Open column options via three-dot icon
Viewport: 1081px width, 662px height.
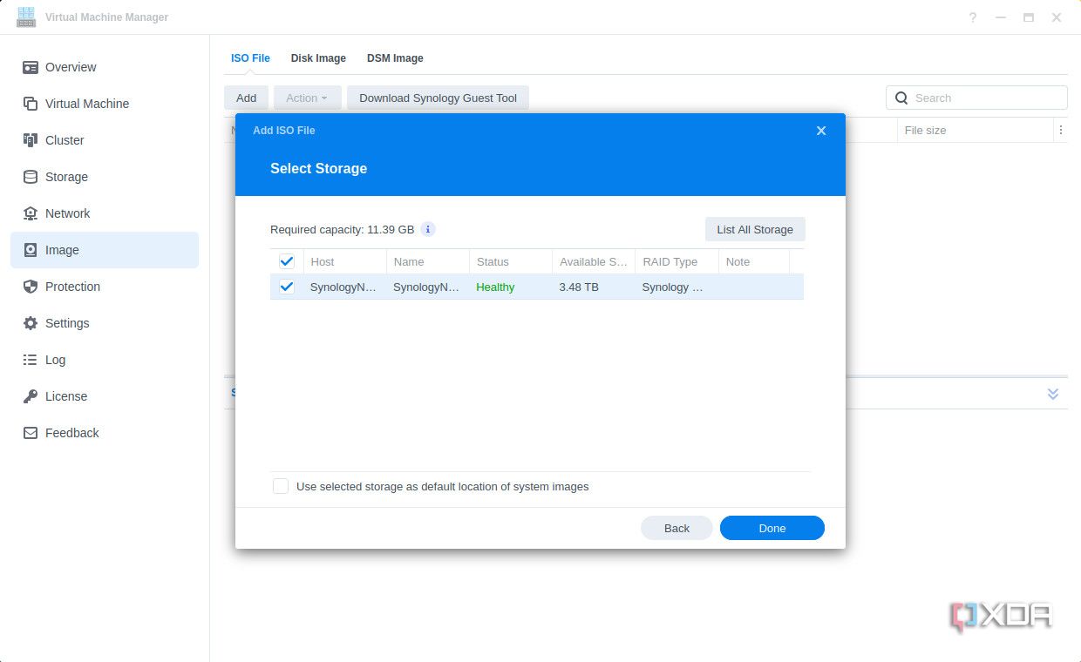click(x=1061, y=129)
